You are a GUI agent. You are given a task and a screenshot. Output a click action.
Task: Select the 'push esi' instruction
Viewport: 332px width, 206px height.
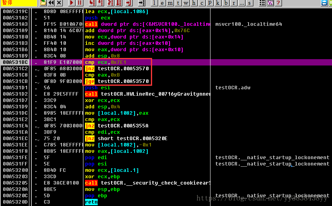(x=97, y=88)
